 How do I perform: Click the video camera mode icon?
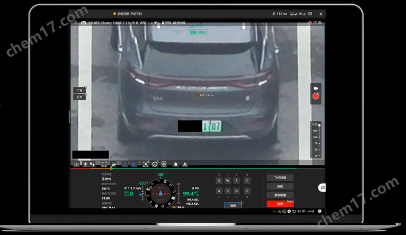[x=316, y=88]
